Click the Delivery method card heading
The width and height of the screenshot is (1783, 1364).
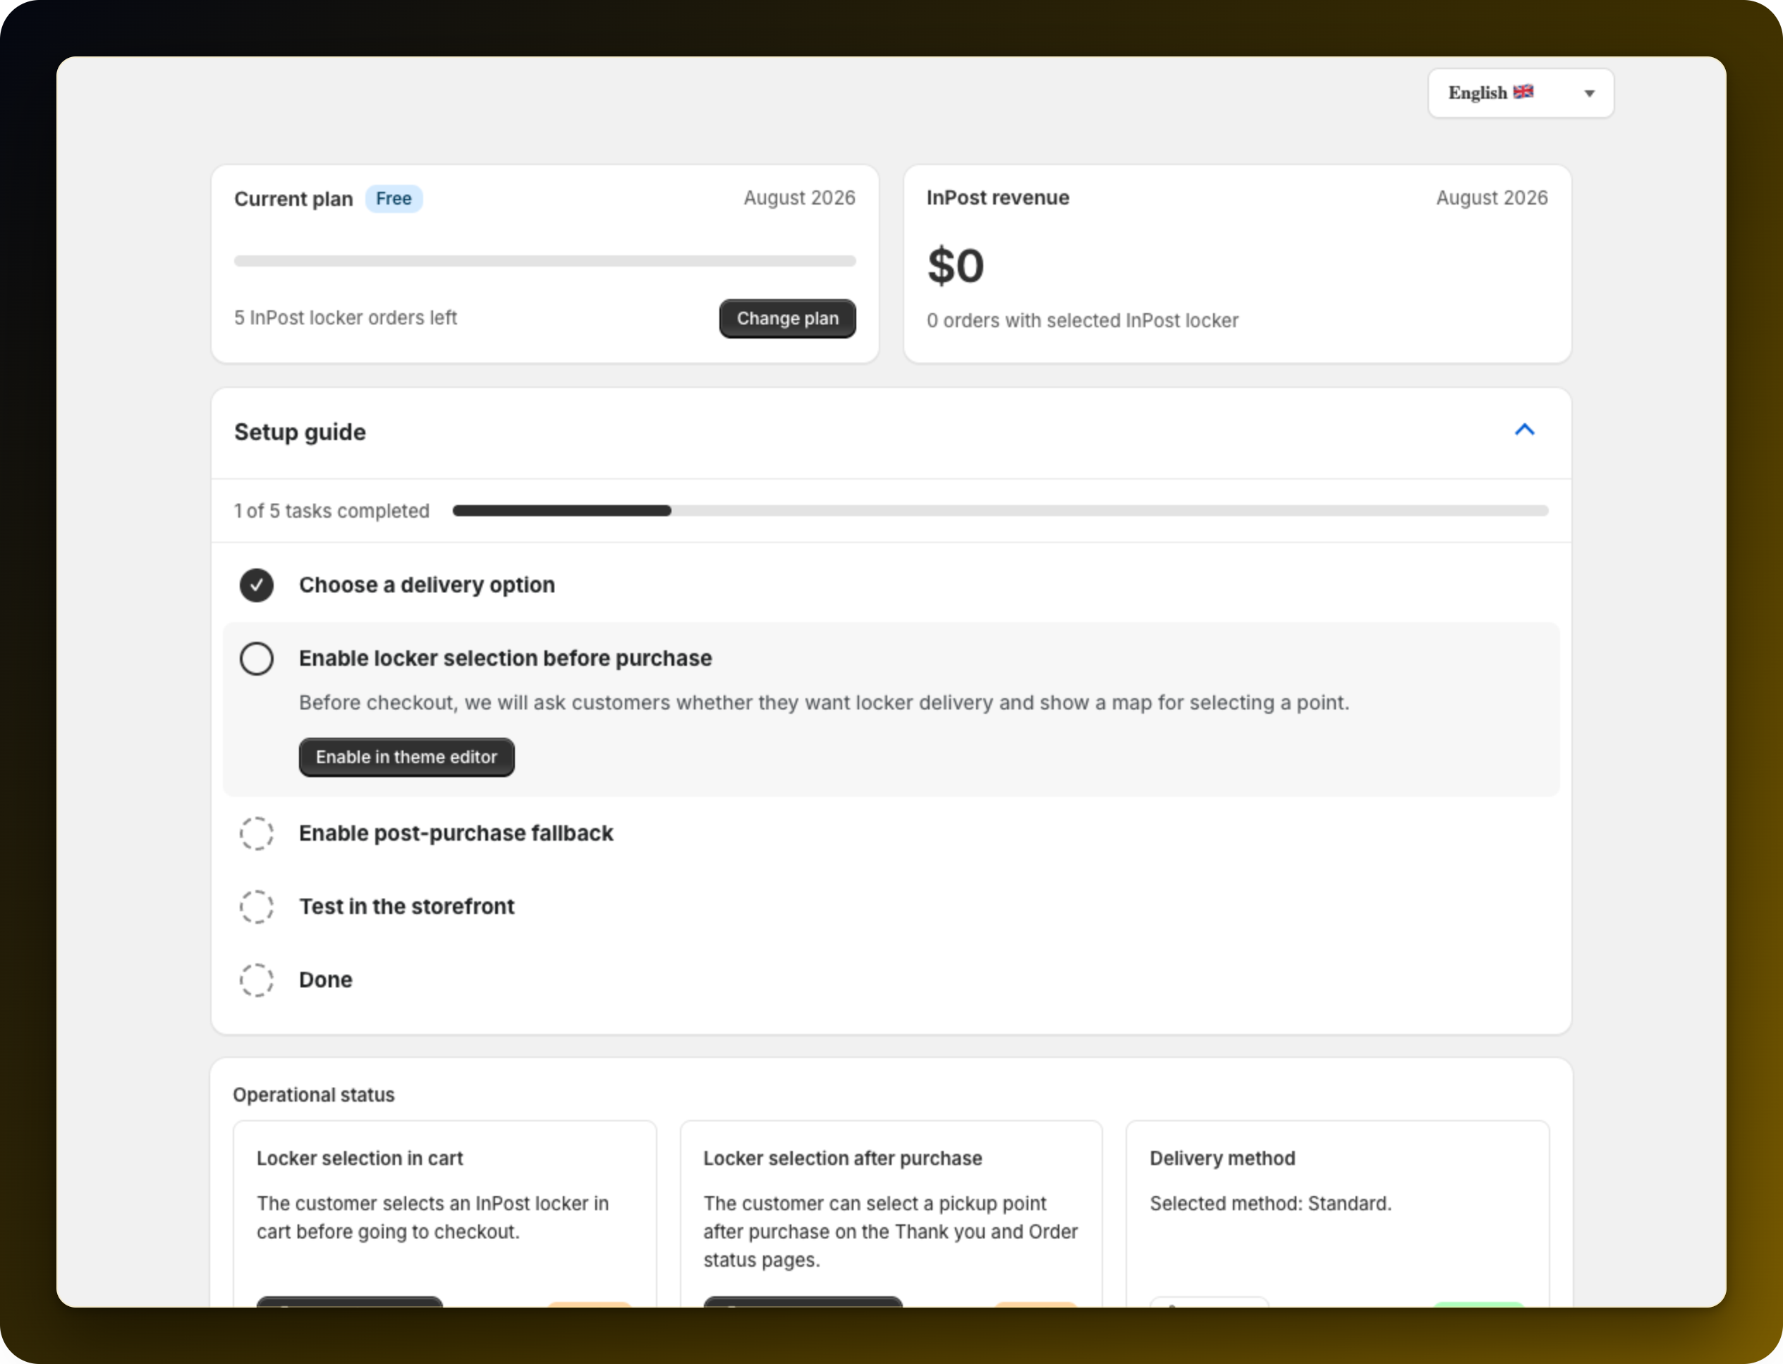coord(1222,1159)
